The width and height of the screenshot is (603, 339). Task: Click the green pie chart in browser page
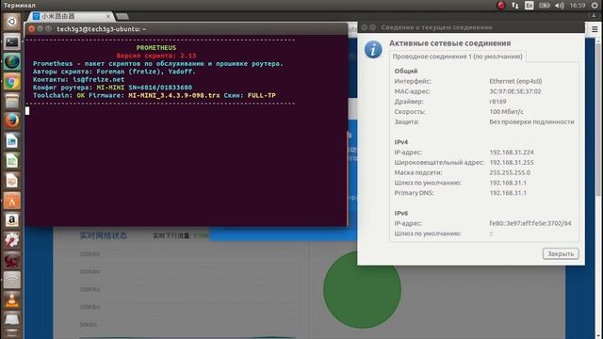(x=362, y=289)
